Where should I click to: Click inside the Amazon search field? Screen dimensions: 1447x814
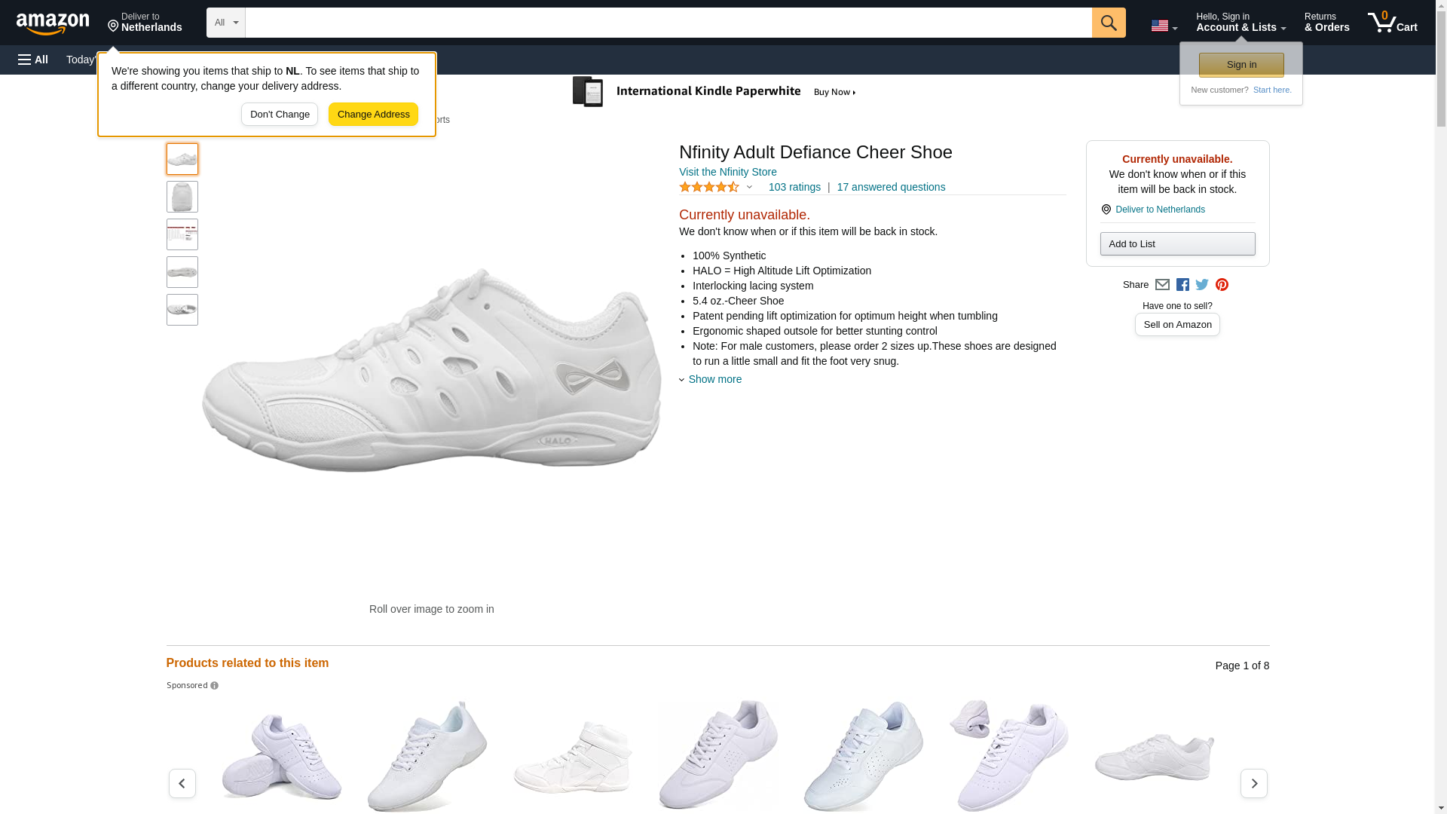[668, 23]
